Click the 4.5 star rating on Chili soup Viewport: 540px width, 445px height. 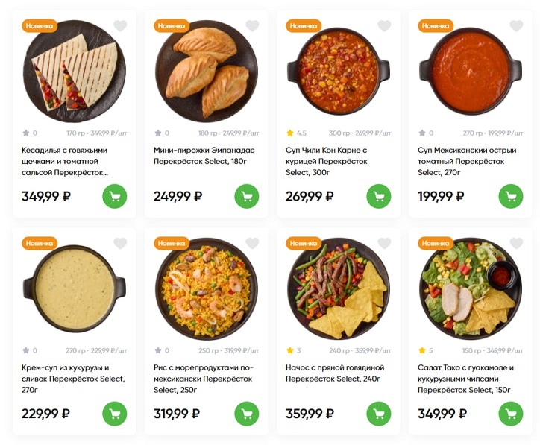296,133
